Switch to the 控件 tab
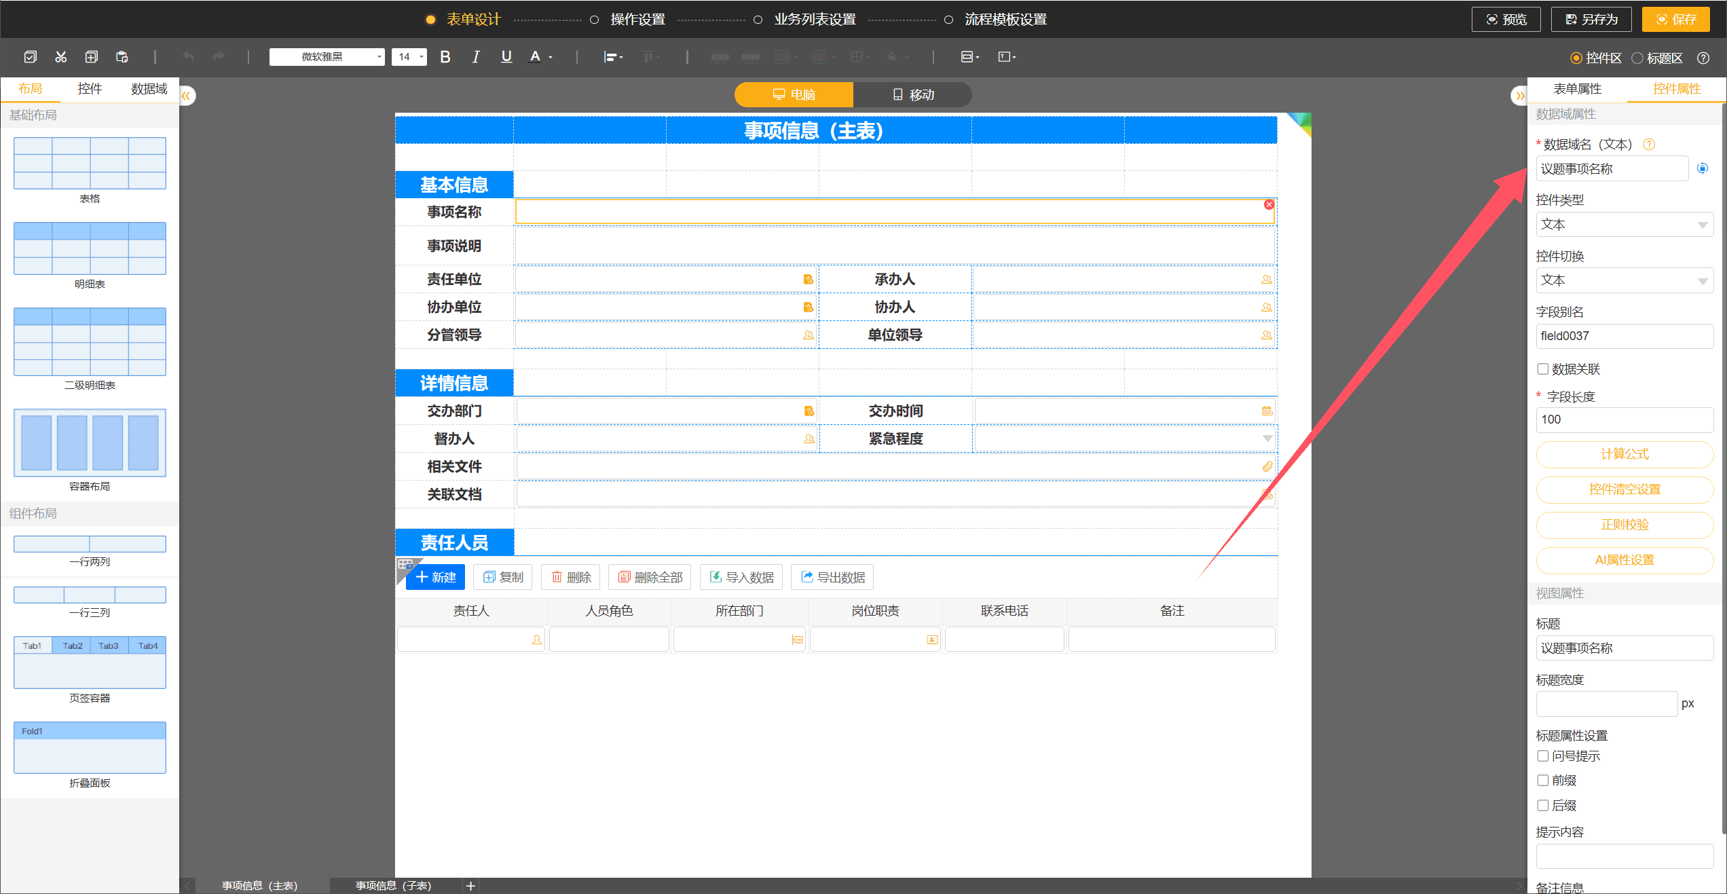 tap(90, 89)
